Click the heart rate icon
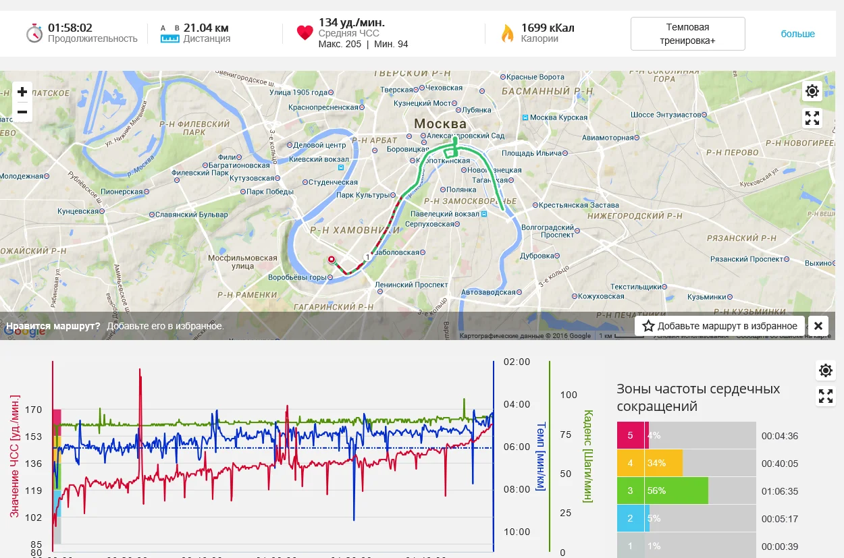Viewport: 844px width, 558px height. 305,33
